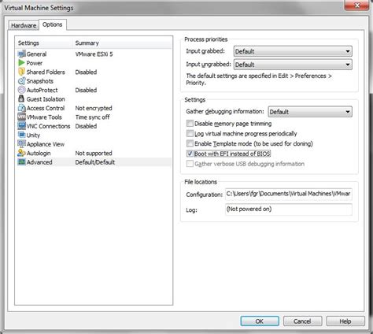This screenshot has height=334, width=373.
Task: Select the 'Power' row label
Action: tap(35, 63)
